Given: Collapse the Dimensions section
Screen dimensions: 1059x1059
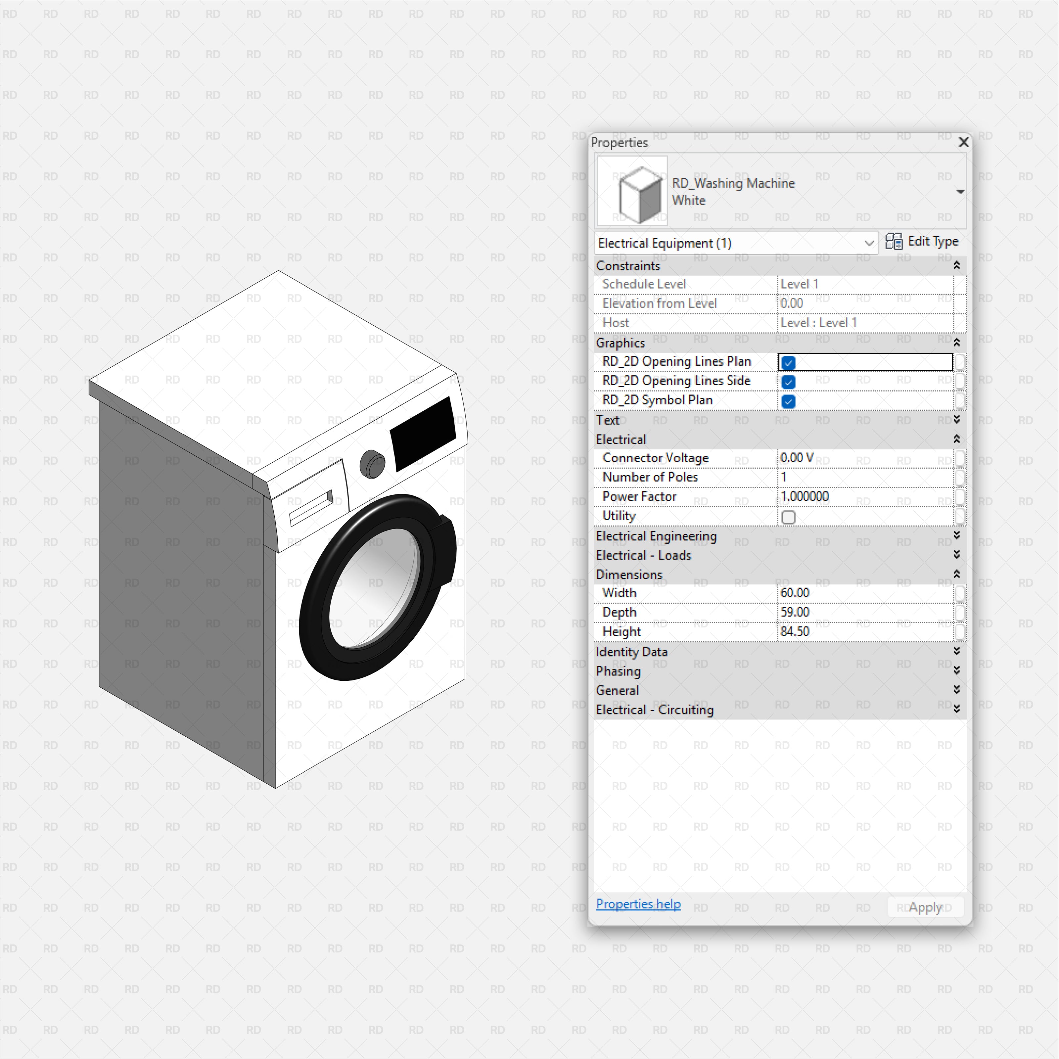Looking at the screenshot, I should [x=956, y=574].
